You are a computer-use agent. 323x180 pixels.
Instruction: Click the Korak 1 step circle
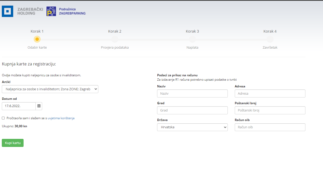coord(37,39)
